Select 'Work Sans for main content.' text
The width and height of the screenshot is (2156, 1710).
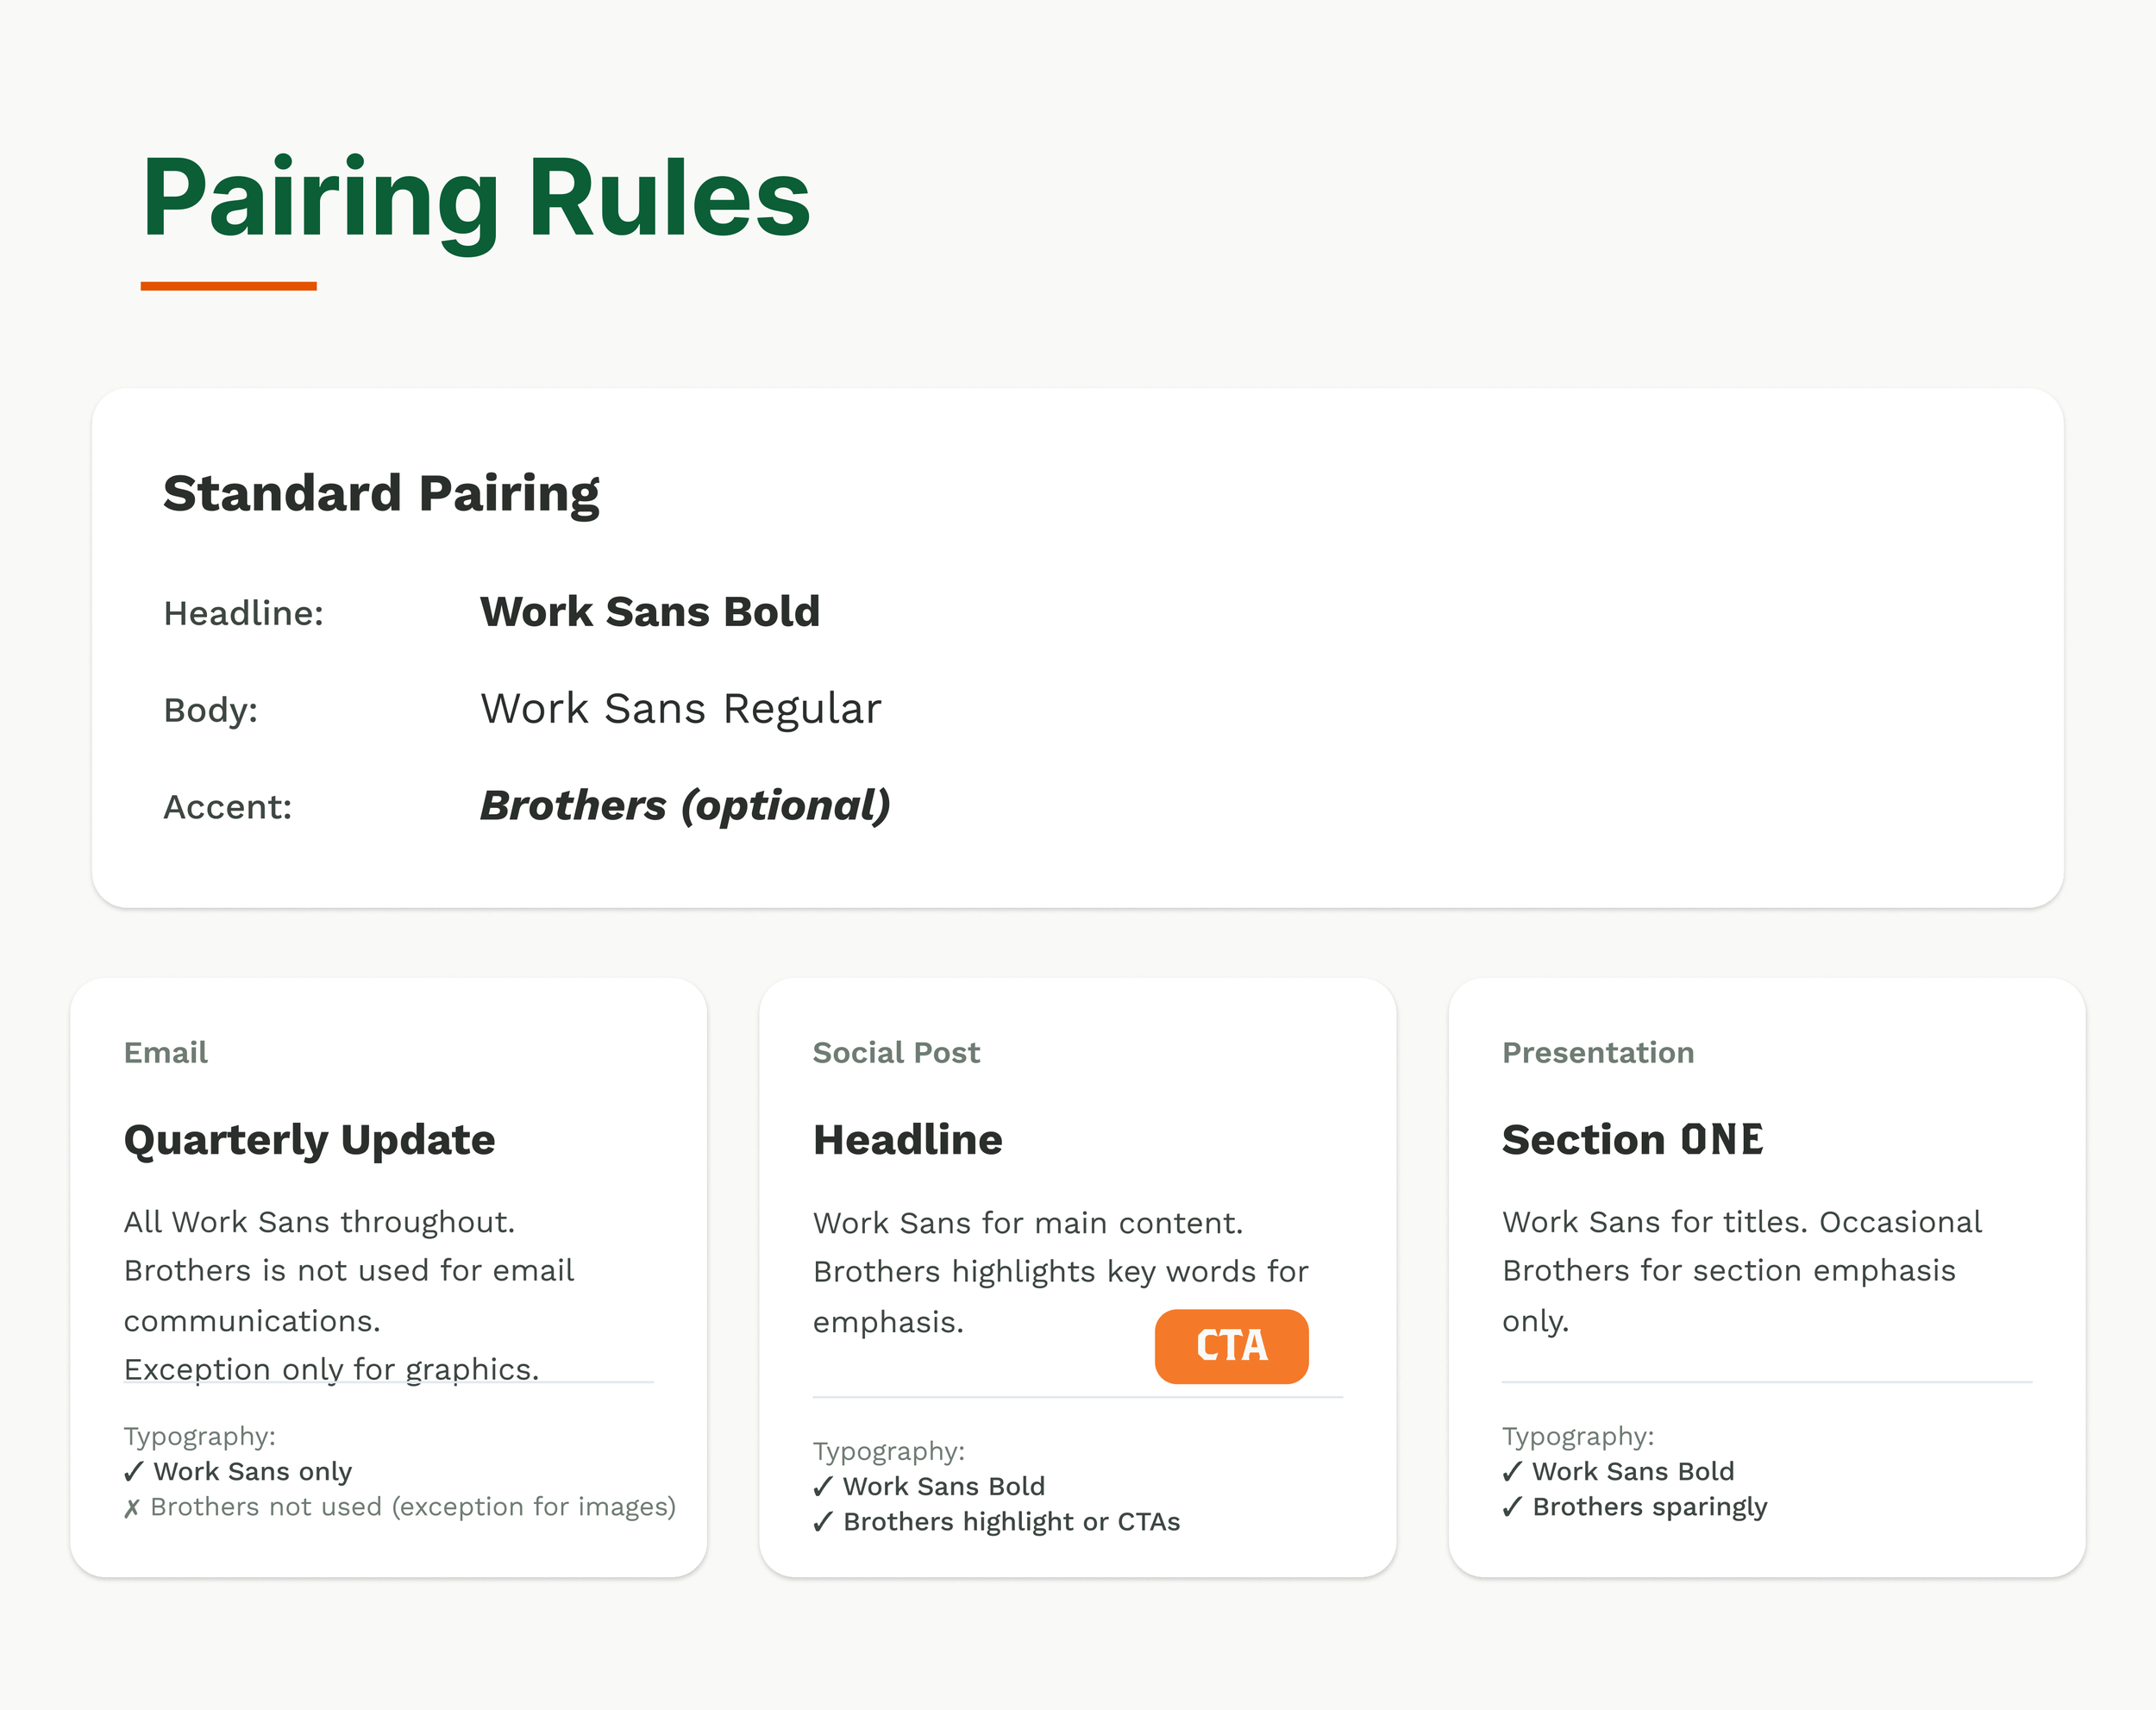[x=1028, y=1223]
